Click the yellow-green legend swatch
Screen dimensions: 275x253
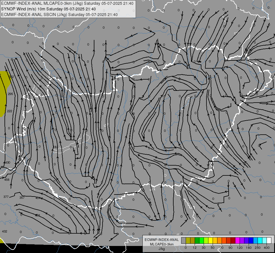(x=206, y=240)
